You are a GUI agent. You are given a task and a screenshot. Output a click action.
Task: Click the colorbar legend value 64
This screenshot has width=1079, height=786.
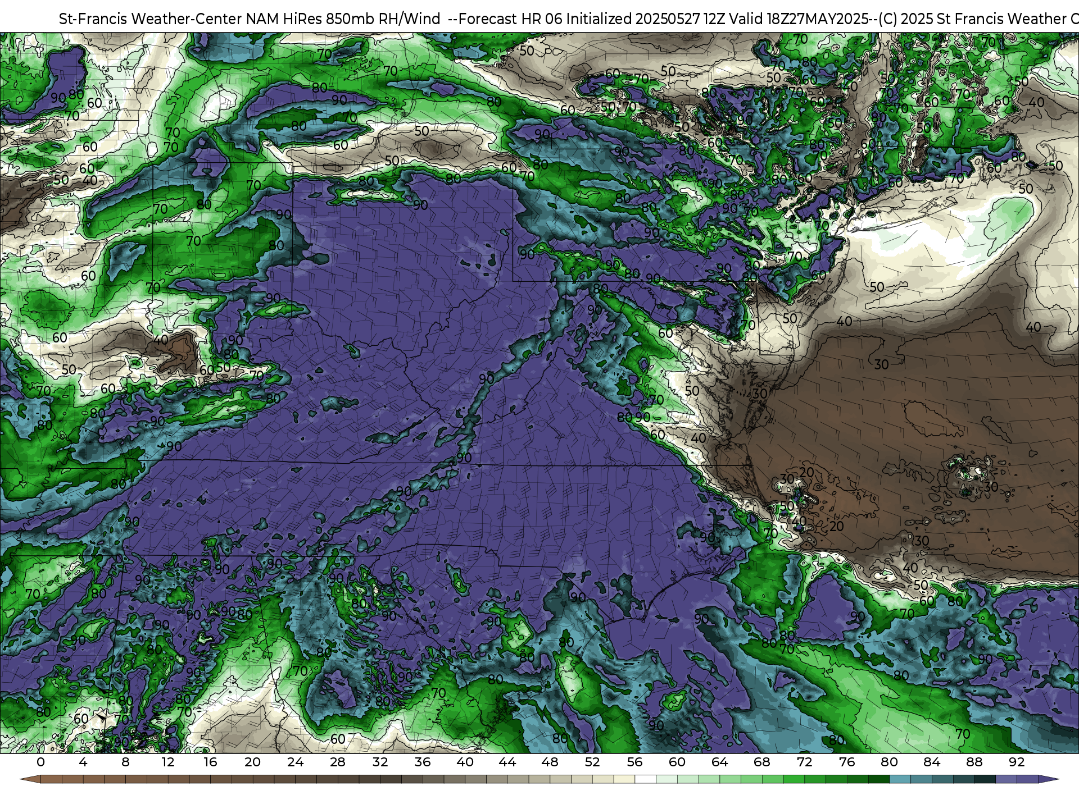tap(720, 762)
